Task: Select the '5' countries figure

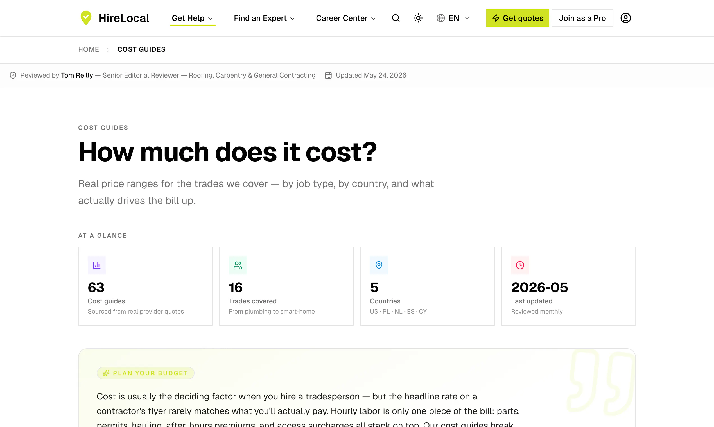Action: [374, 287]
